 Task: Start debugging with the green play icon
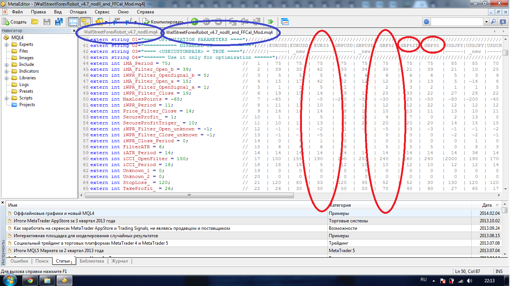[x=195, y=22]
